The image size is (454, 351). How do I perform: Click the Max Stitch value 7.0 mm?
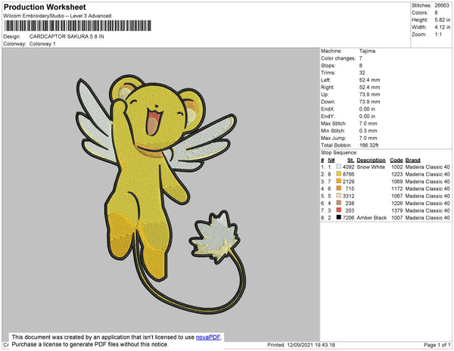[x=368, y=123]
